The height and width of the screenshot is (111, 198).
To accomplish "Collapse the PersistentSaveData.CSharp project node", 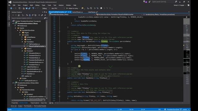I will [13, 23].
